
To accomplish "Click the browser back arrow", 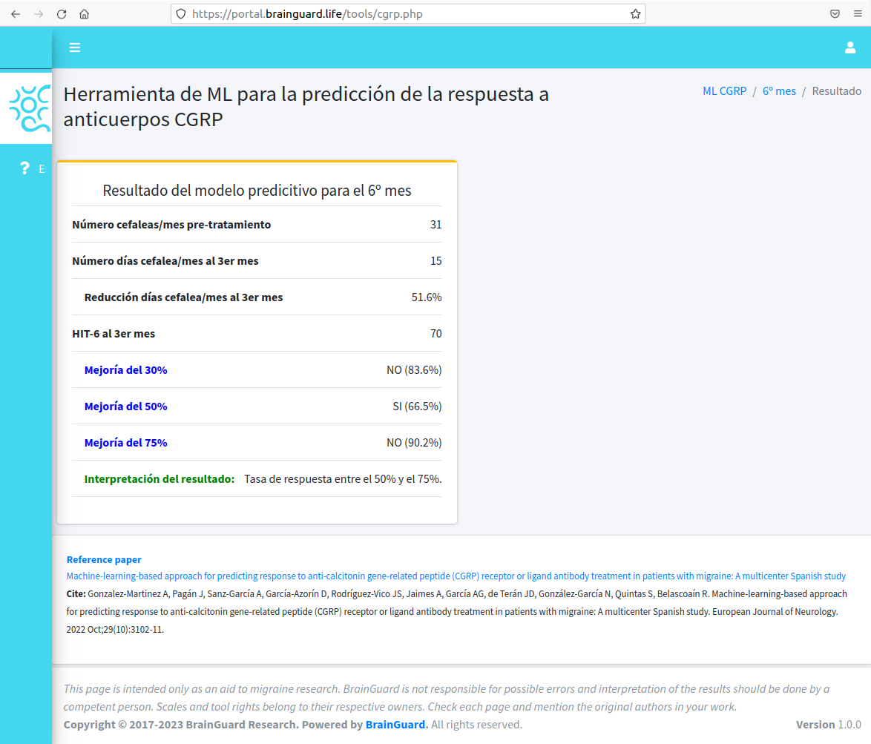I will pyautogui.click(x=16, y=13).
